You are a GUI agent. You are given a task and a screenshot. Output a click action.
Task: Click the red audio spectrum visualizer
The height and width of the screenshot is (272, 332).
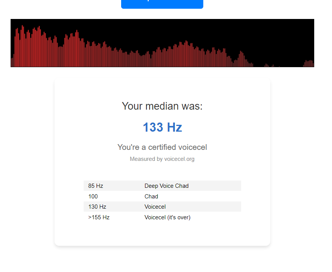(162, 43)
